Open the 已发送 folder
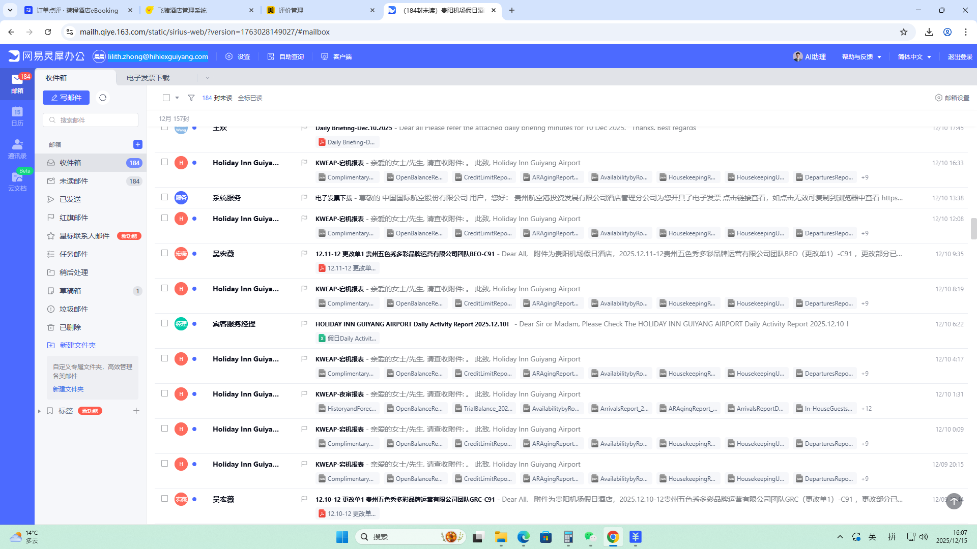The width and height of the screenshot is (977, 549). click(x=70, y=199)
